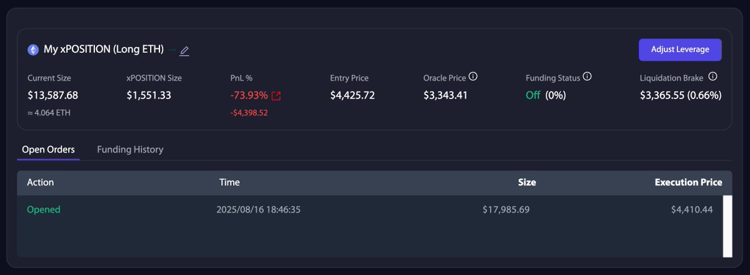Open the PnL external link icon

tap(276, 96)
